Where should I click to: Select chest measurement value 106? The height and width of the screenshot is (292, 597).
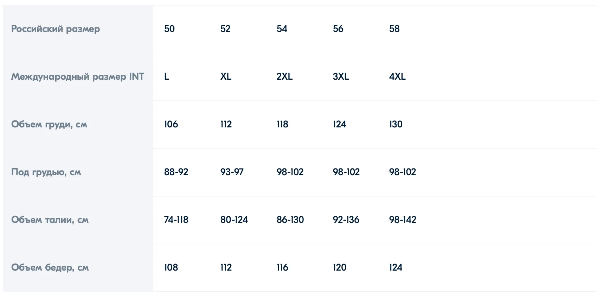(x=171, y=124)
